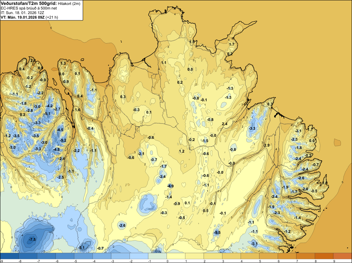The image size is (352, 263).
Task: Select the -4.2 temperature label
Action: tap(49, 106)
